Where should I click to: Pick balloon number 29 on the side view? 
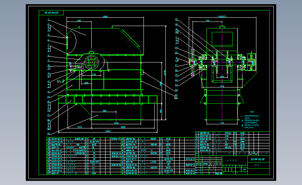click(x=176, y=48)
